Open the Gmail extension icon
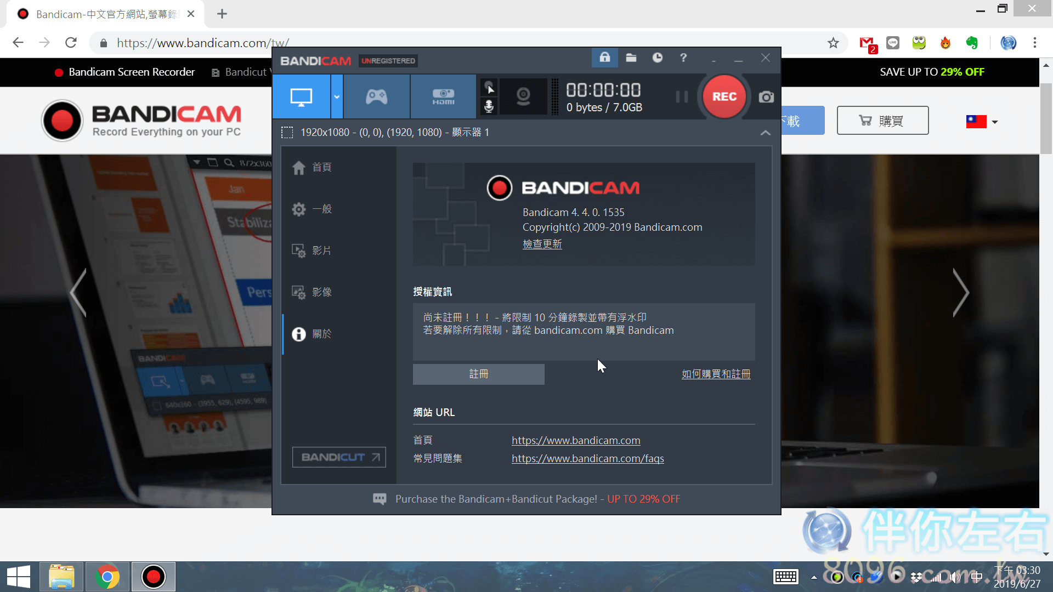 [867, 43]
